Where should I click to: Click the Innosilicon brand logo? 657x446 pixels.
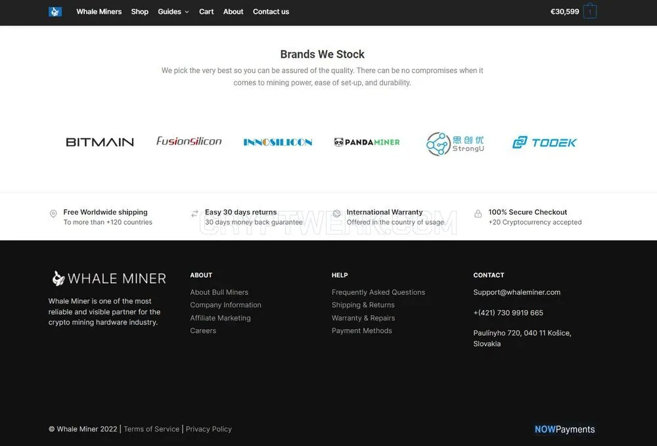coord(278,143)
